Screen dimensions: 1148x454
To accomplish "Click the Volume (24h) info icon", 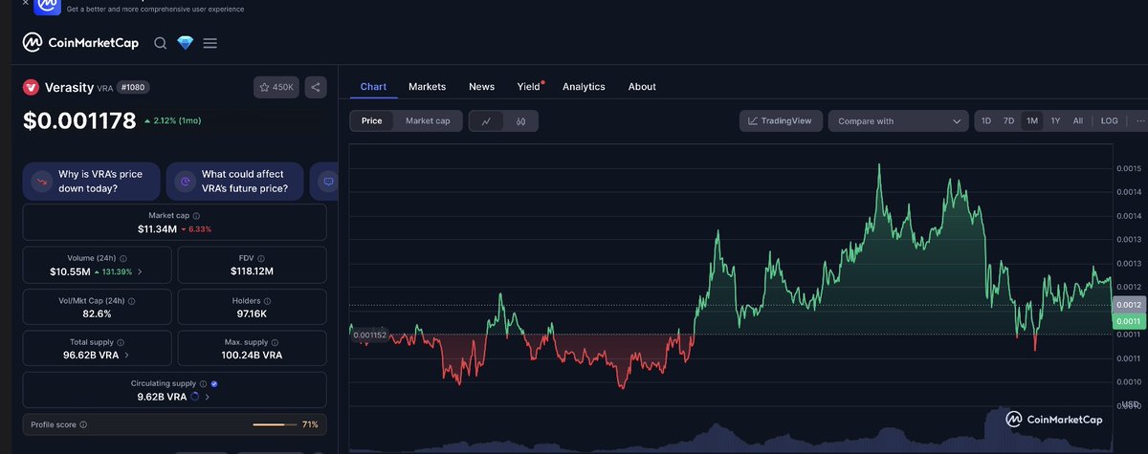I will tap(122, 258).
